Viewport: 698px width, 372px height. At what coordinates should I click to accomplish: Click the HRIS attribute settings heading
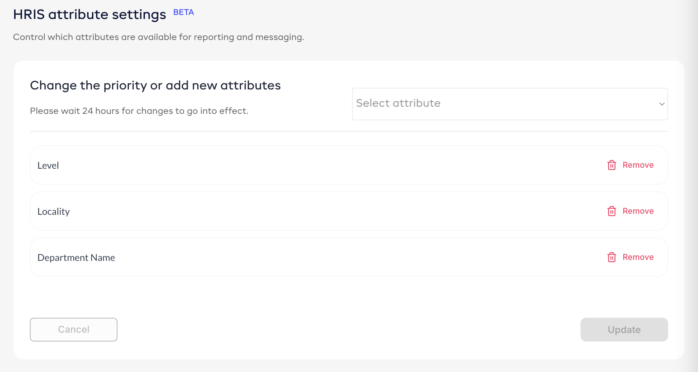click(89, 15)
